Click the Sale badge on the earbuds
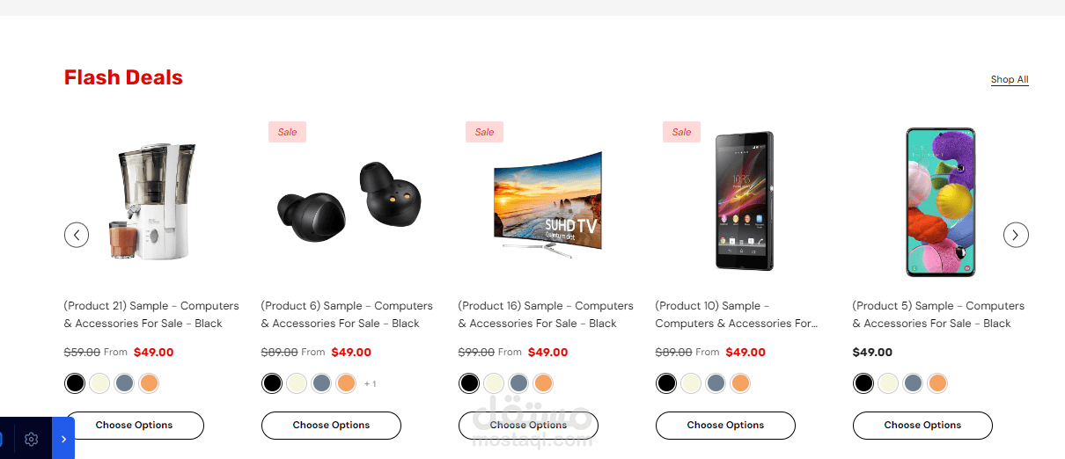The width and height of the screenshot is (1065, 459). tap(287, 132)
